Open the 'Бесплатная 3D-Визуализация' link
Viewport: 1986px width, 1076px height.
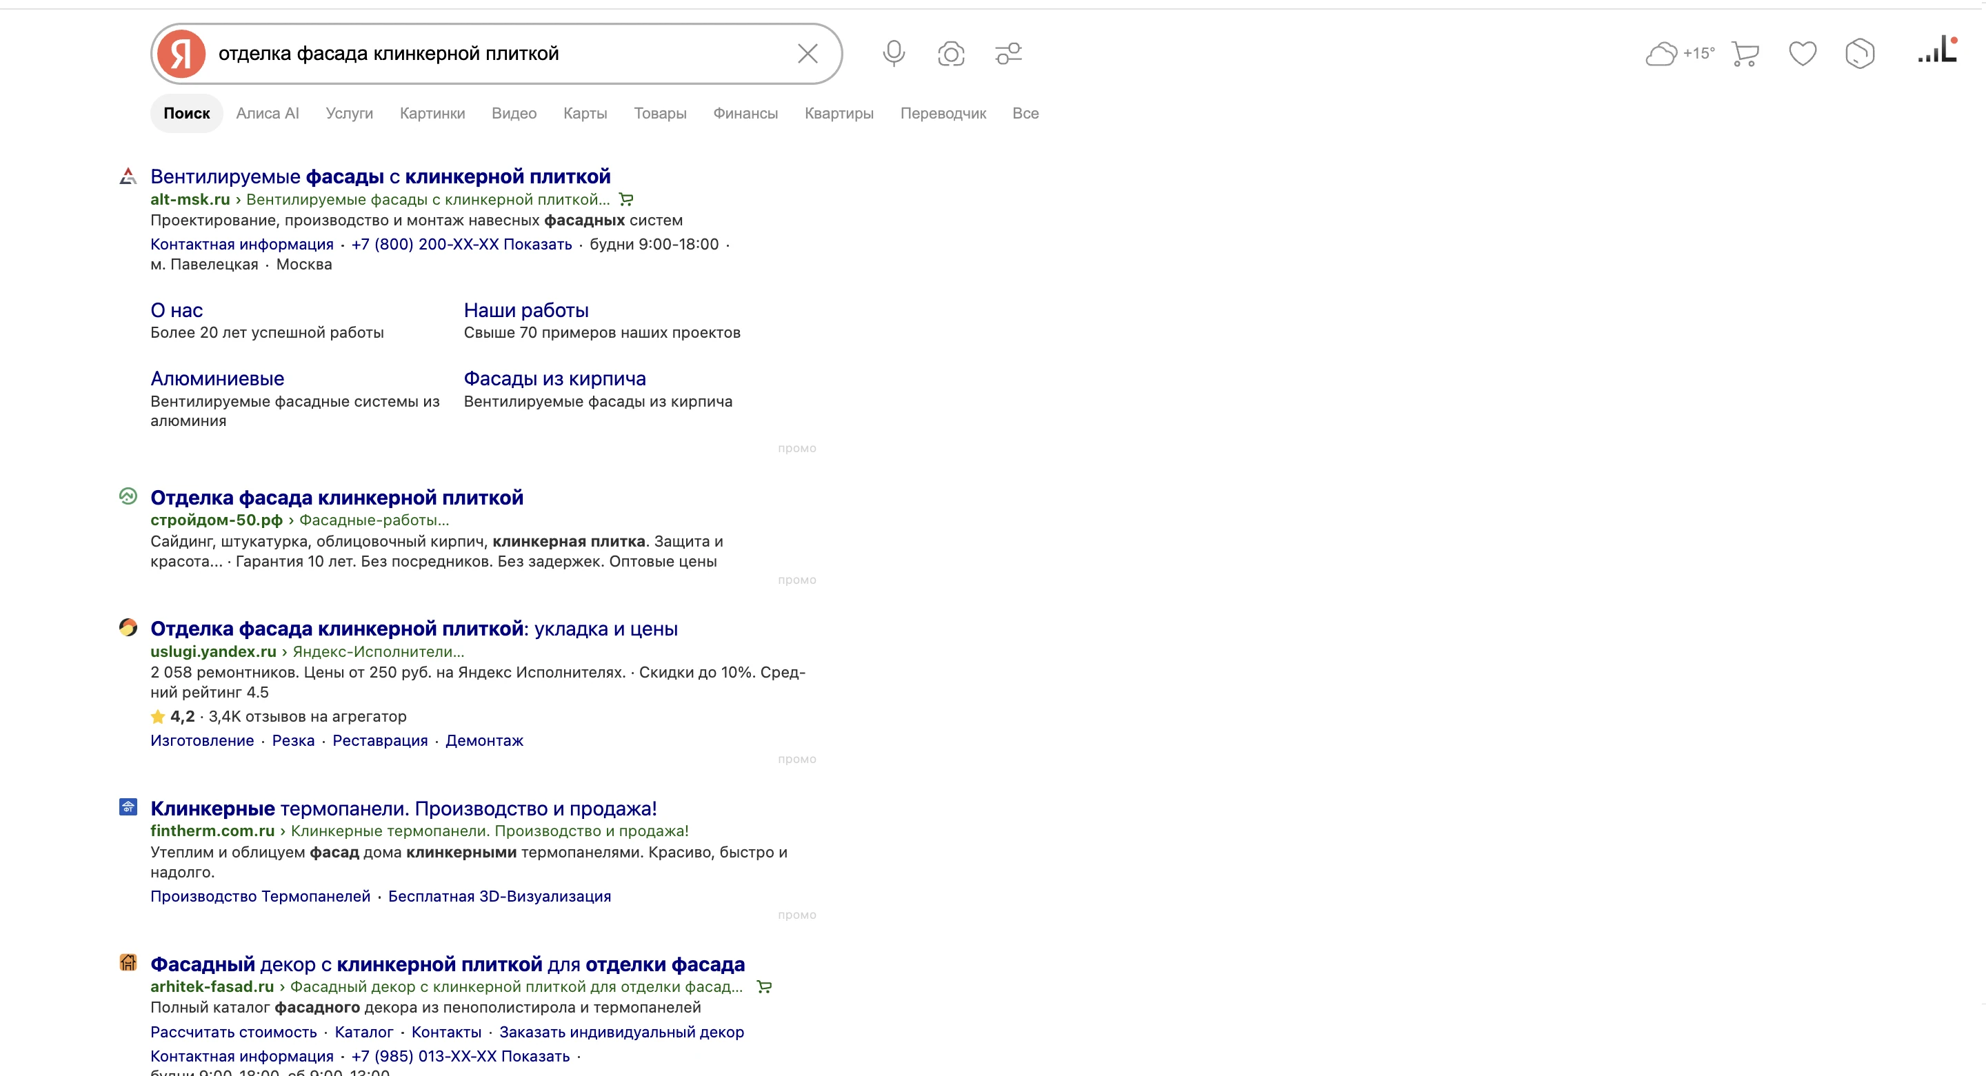499,896
